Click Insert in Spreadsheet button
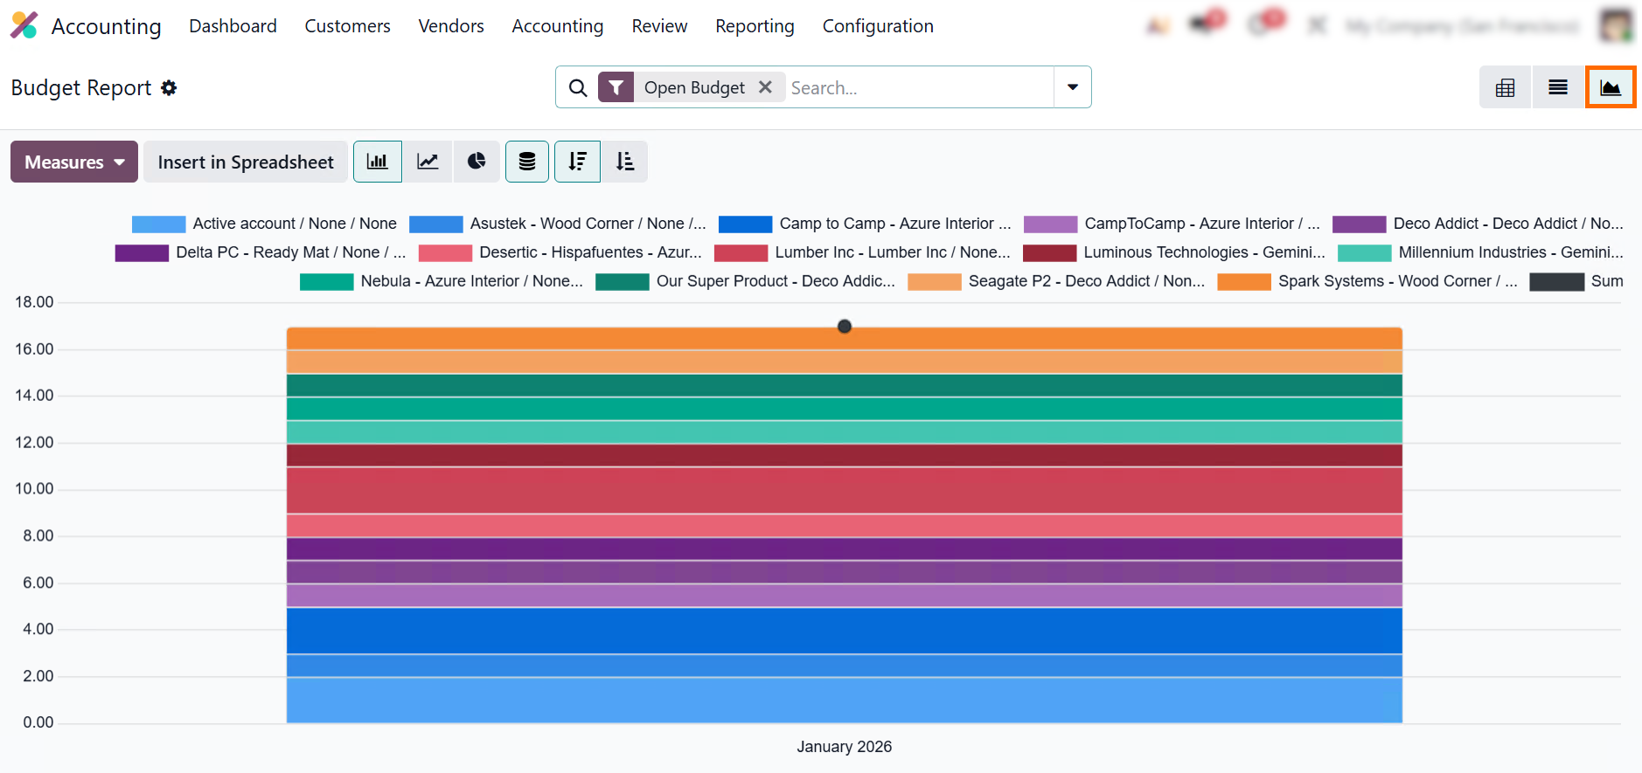The width and height of the screenshot is (1642, 773). point(246,162)
